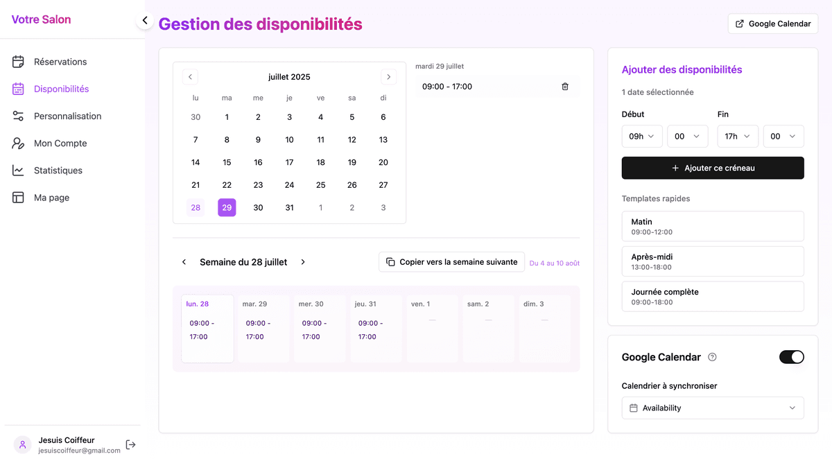Go to next month in calendar
The height and width of the screenshot is (470, 832).
(x=388, y=77)
